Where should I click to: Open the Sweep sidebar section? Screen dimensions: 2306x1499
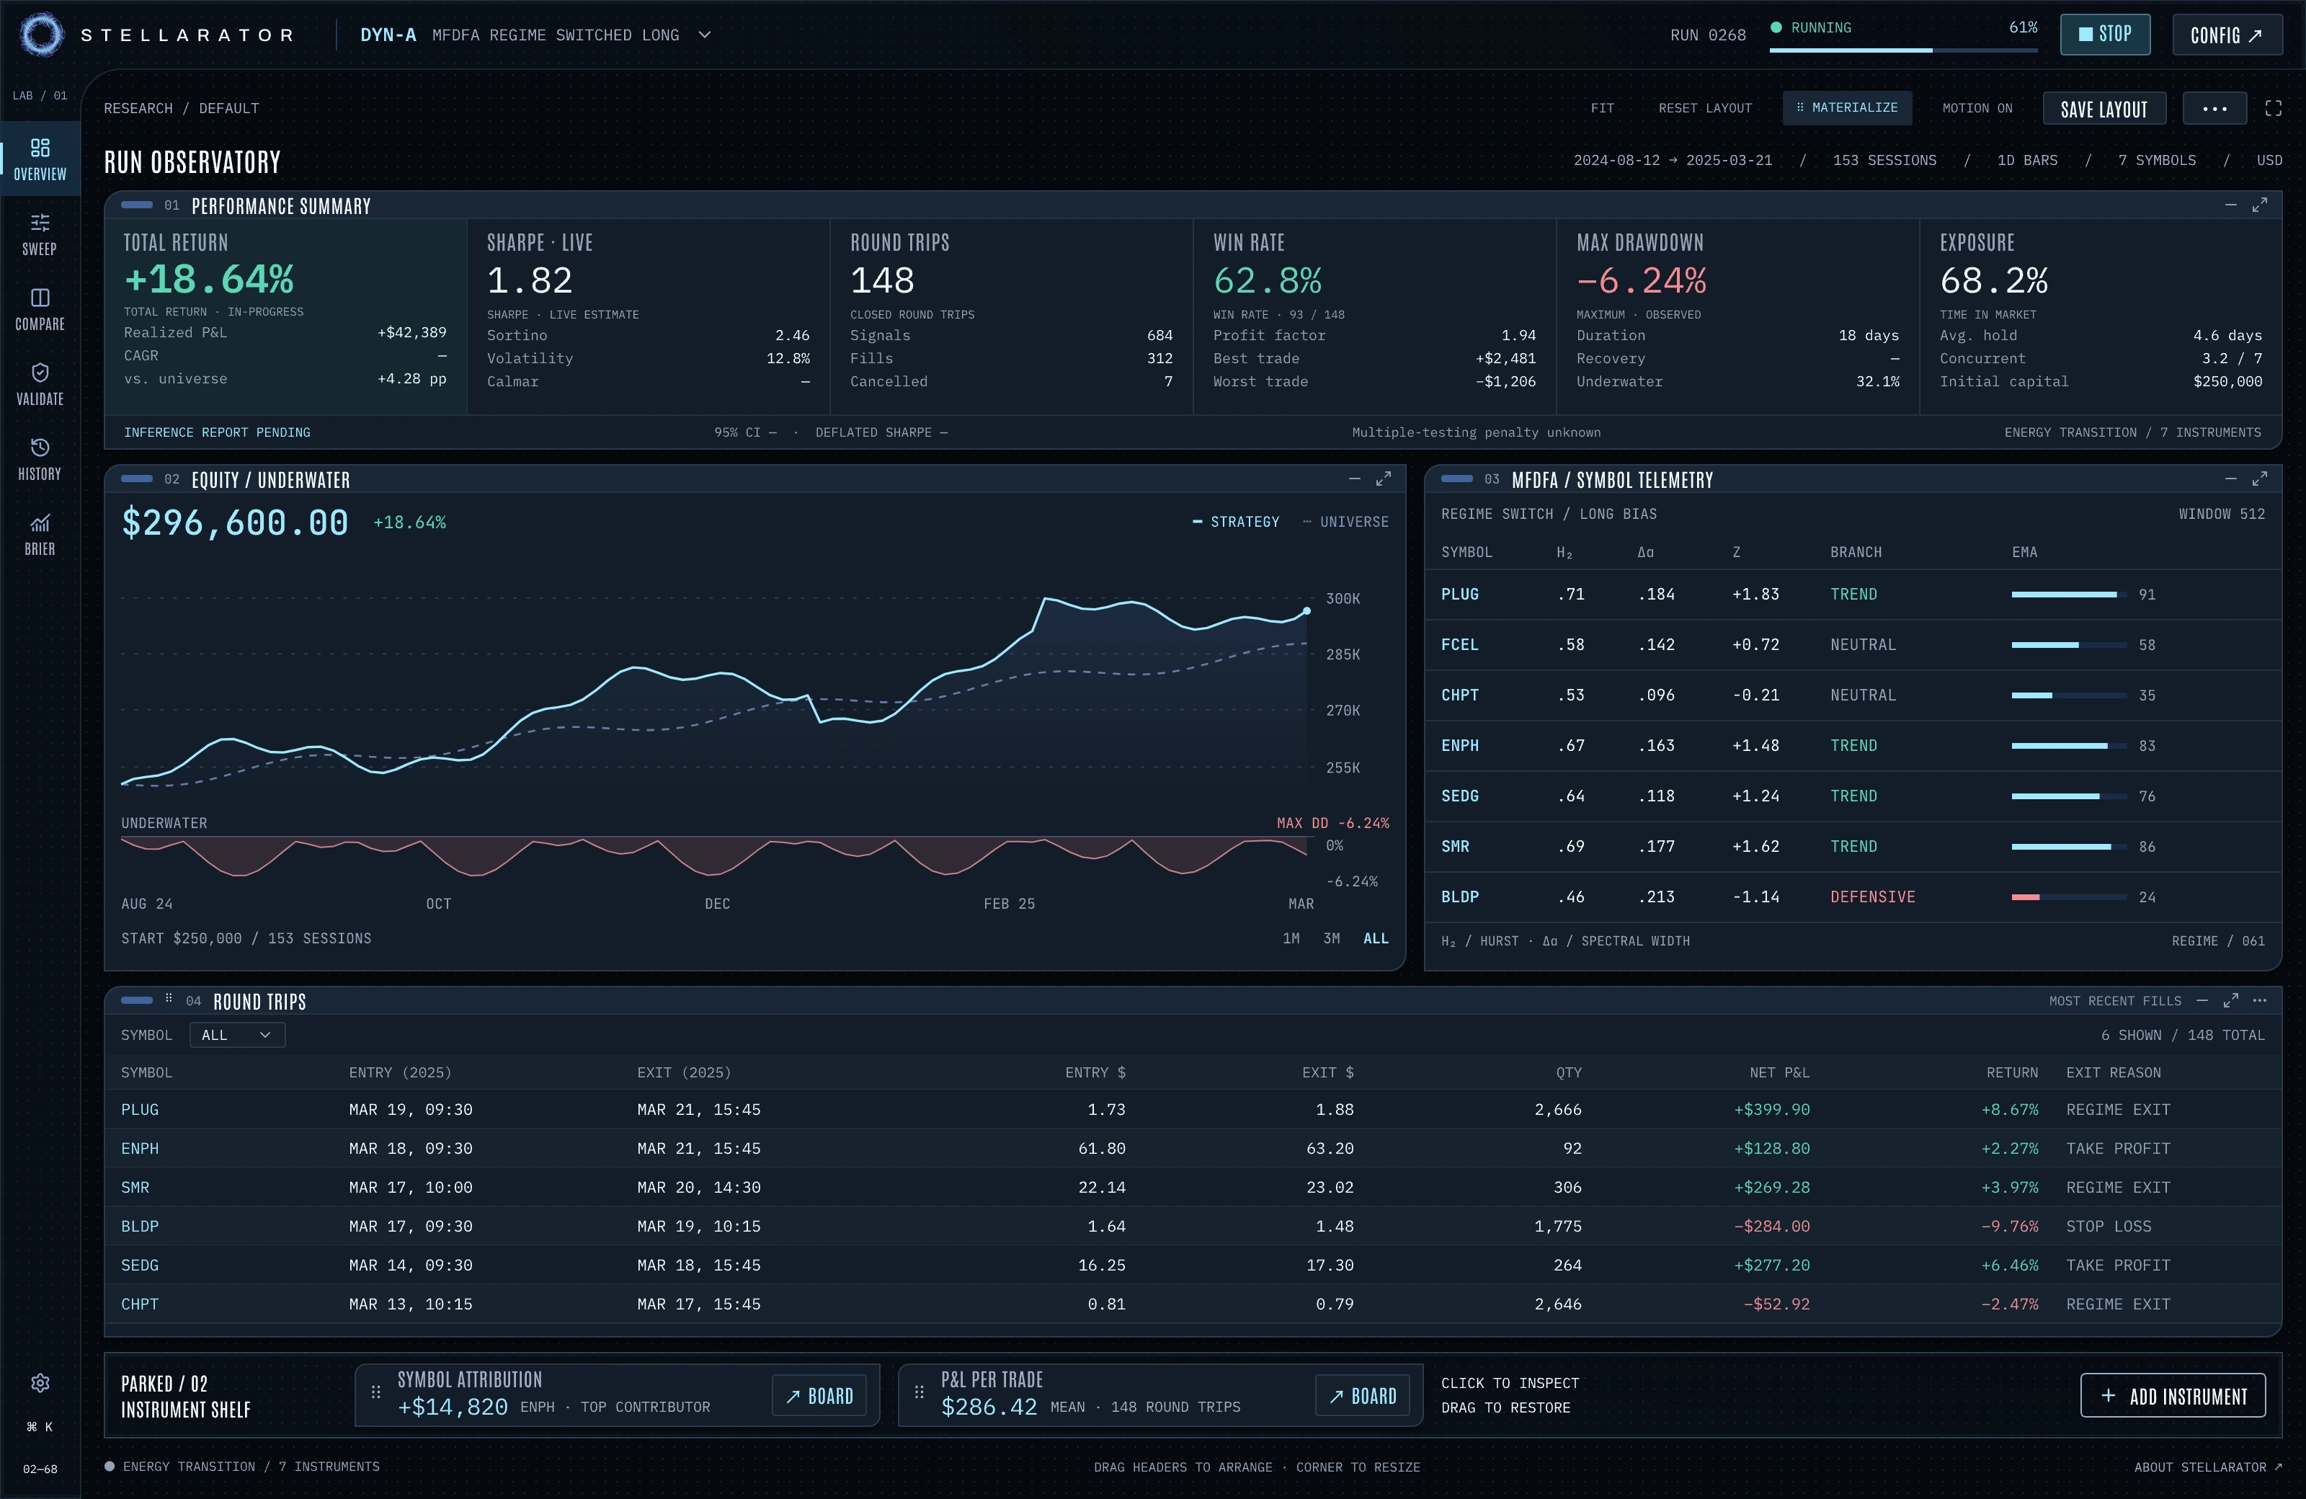click(40, 234)
